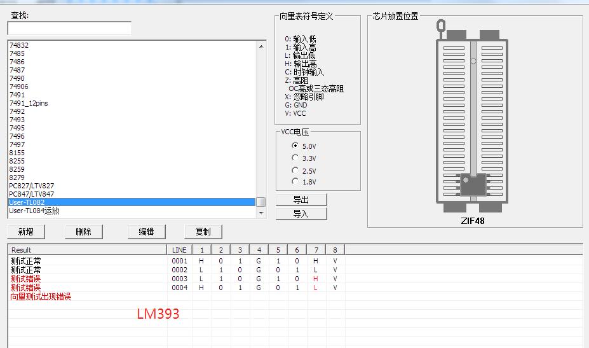Select 3.3V VCC voltage option

[x=295, y=158]
